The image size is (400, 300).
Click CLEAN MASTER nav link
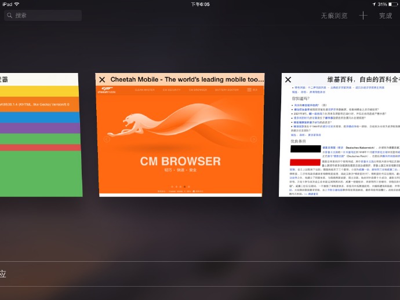(x=145, y=90)
